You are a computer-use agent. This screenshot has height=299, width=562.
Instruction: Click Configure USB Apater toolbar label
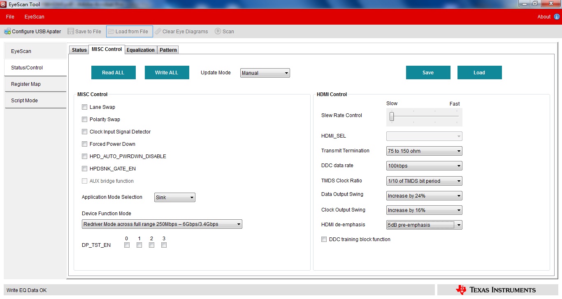(37, 32)
